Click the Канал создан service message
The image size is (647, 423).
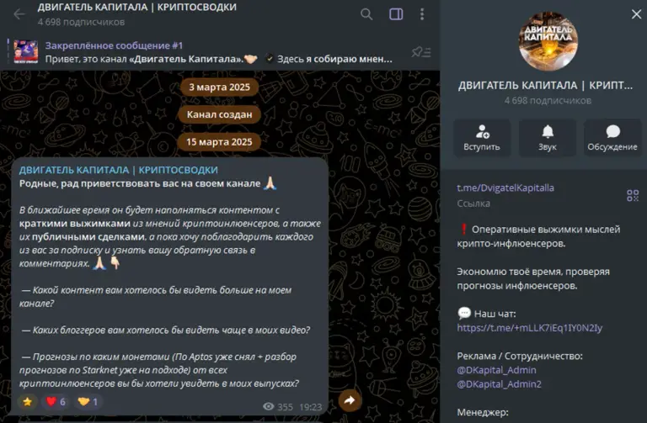point(220,114)
